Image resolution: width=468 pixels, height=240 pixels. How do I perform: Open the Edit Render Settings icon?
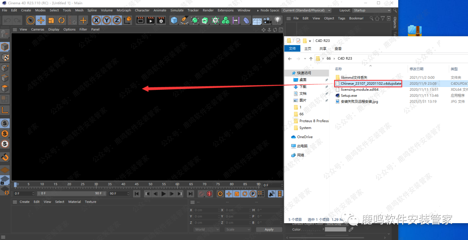coord(161,20)
